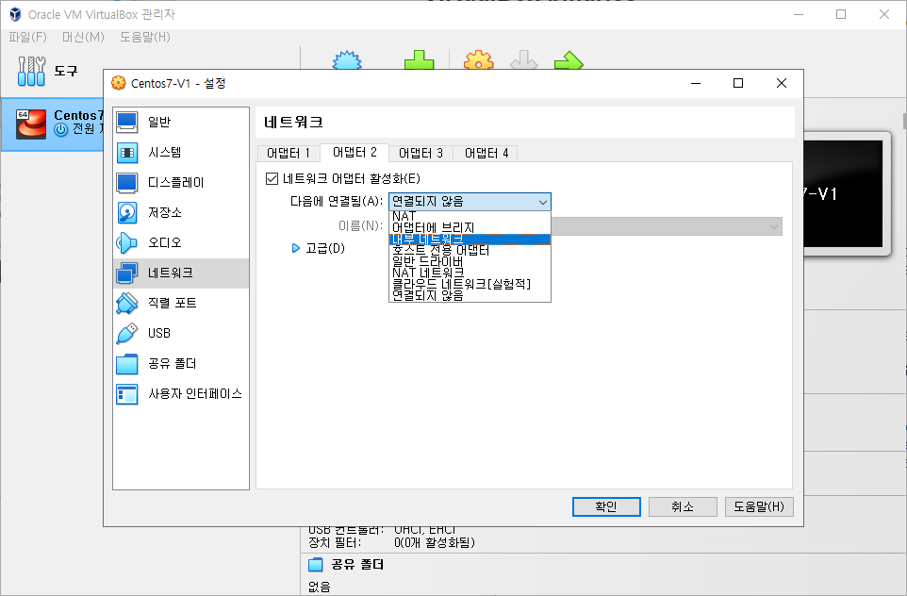
Task: Open the 일반 (General) settings category
Action: [x=181, y=122]
